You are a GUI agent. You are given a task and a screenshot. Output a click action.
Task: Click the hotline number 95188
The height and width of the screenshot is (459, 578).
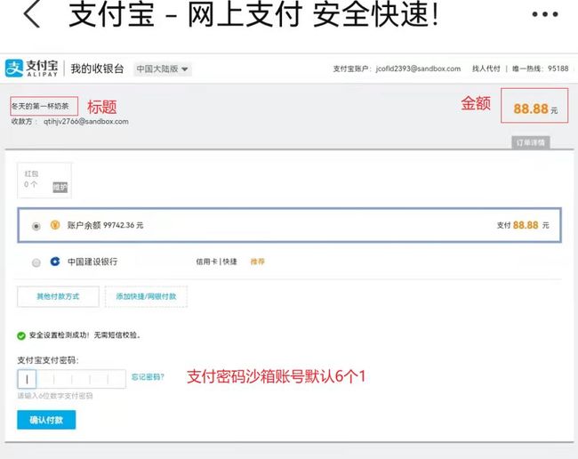tap(558, 68)
